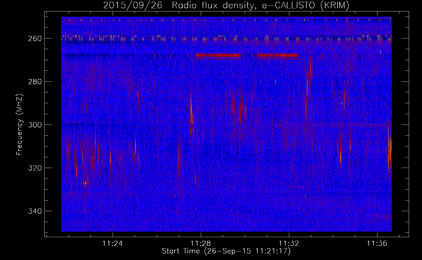Select the 'Frequency (MHZ)' axis label
The image size is (422, 260).
click(20, 125)
